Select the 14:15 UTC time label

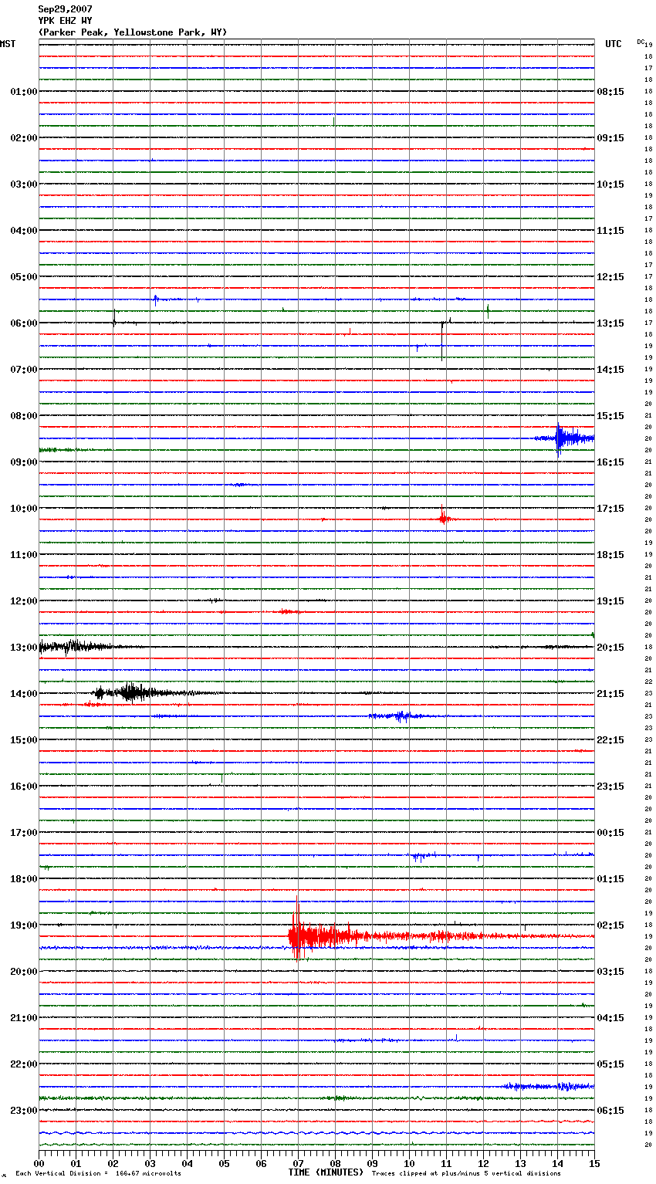point(610,370)
